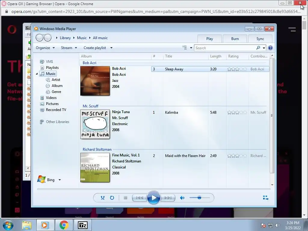Set star rating for Kalimba

point(237,112)
